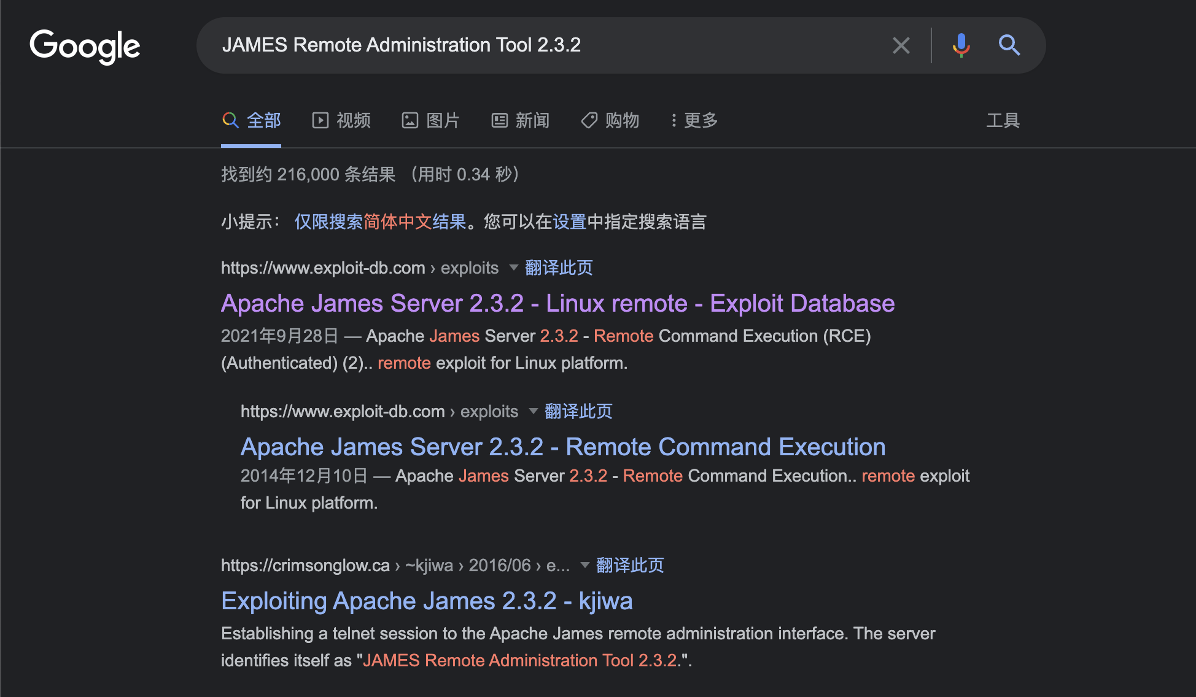Expand dropdown arrow next to first exploit-db URL

tap(514, 268)
